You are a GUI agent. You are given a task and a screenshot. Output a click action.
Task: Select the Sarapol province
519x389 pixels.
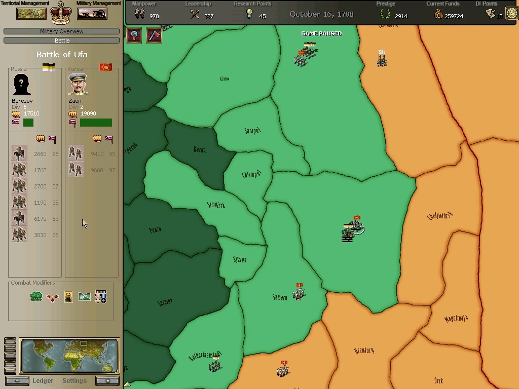click(x=252, y=131)
